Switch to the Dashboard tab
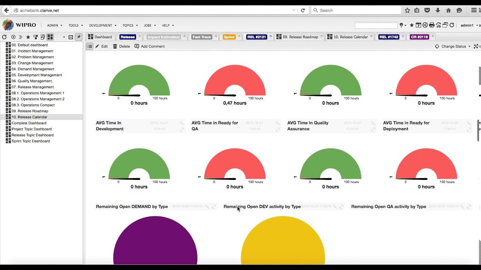481x270 pixels. tap(100, 37)
